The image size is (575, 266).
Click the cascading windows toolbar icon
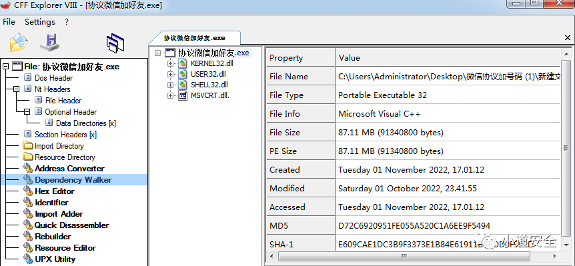point(115,43)
